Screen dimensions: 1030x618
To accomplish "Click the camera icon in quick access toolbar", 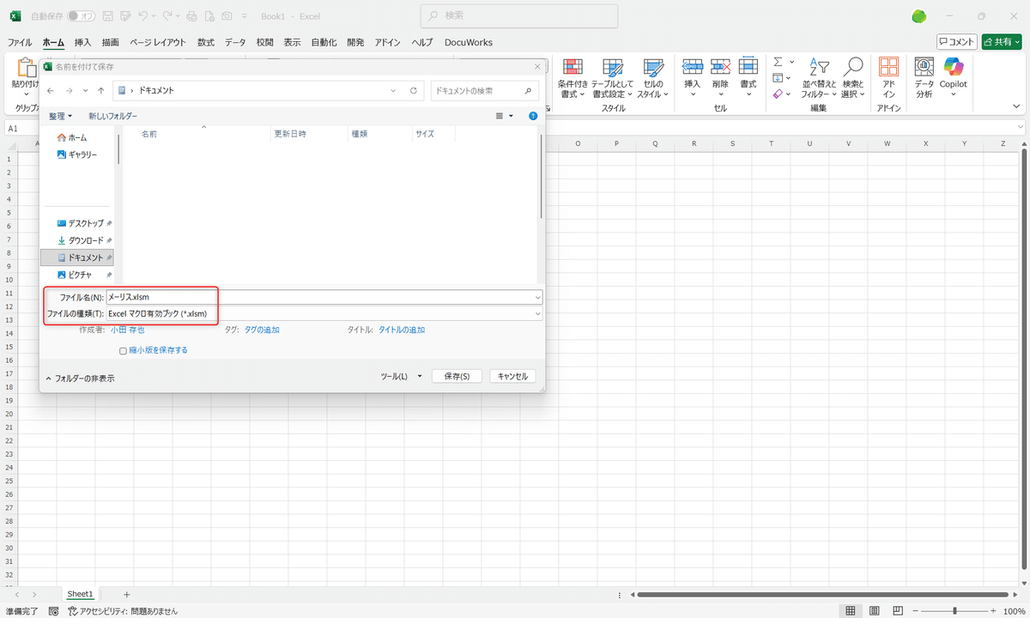I will coord(226,16).
